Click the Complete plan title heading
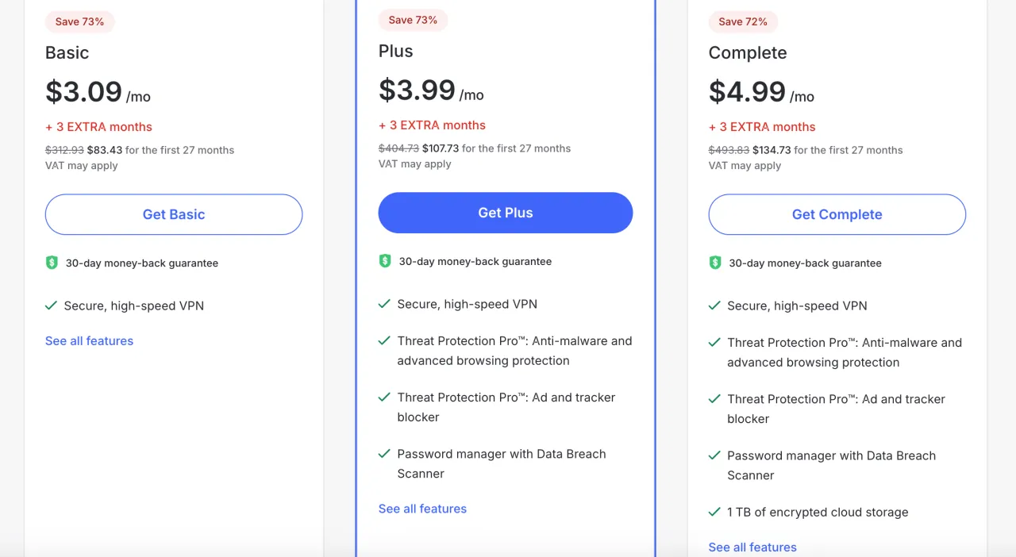The height and width of the screenshot is (557, 1016). coord(748,53)
